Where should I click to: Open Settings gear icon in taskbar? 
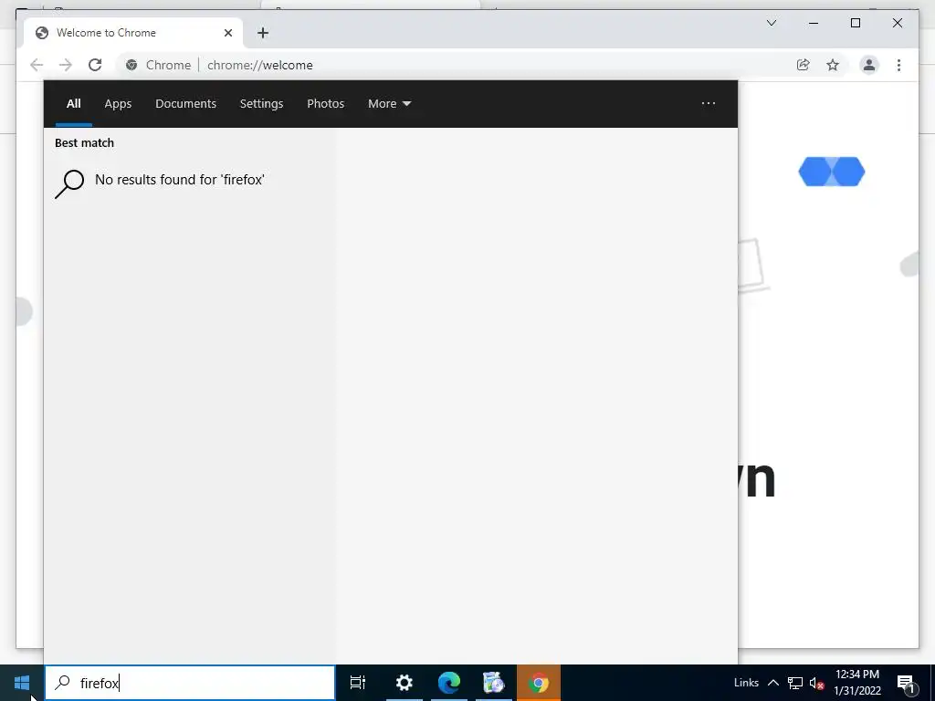(x=404, y=683)
